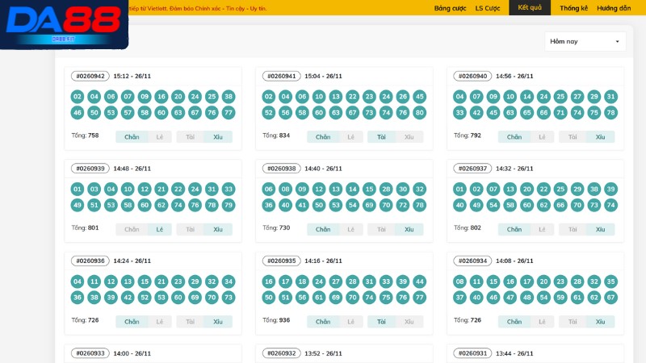Select Chẵn in draw #0260936
Viewport: 646px width, 363px height.
[132, 322]
